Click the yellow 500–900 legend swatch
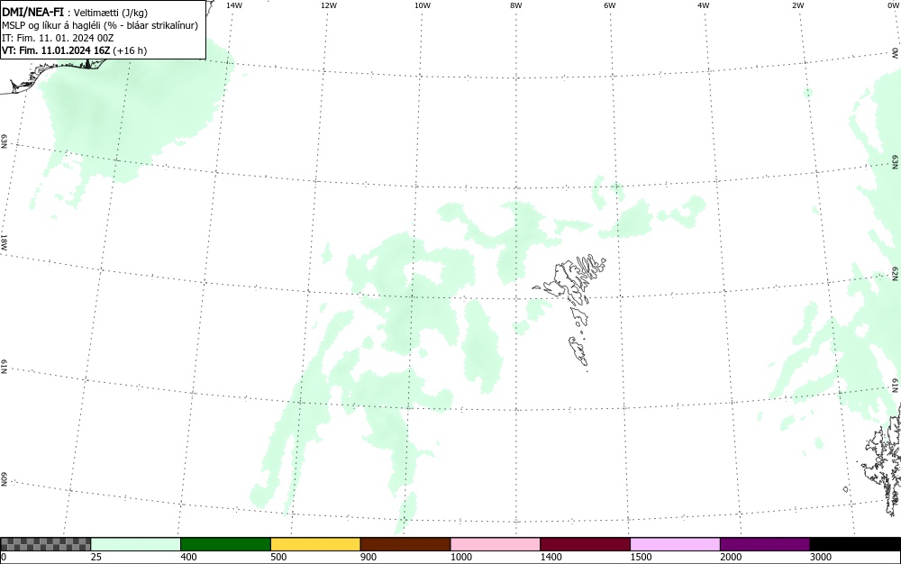Screen dimensions: 901x564 click(315, 544)
